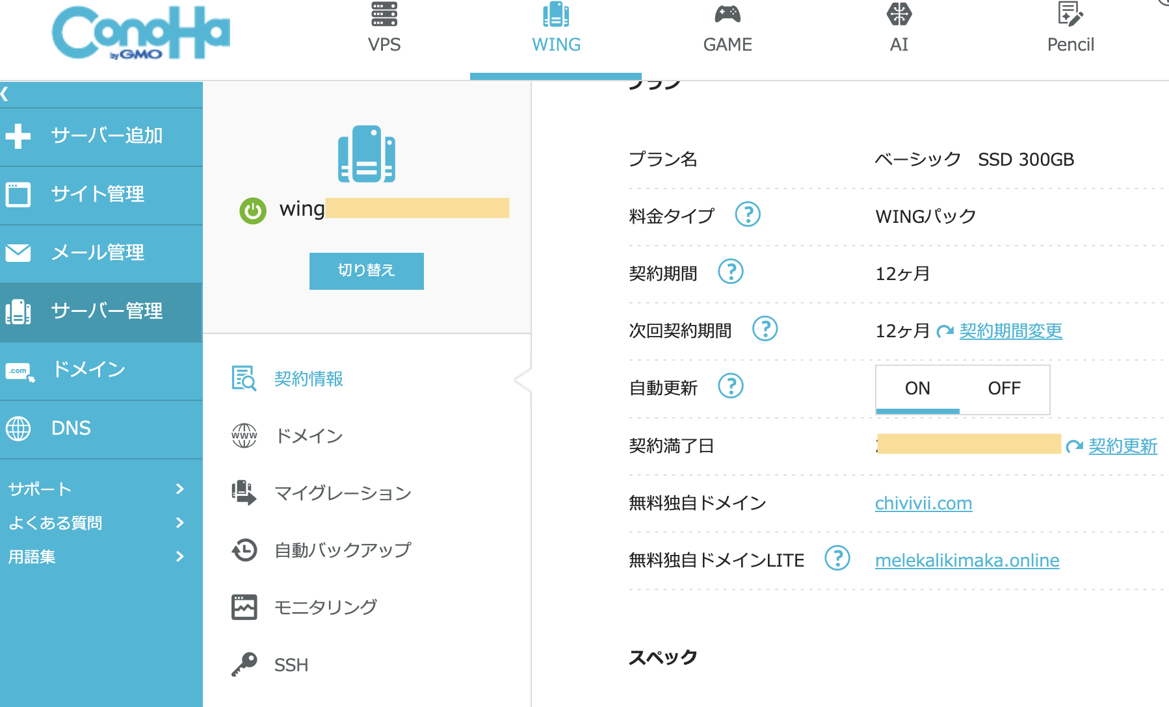Image resolution: width=1169 pixels, height=707 pixels.
Task: Click the 契約更新 link
Action: pyautogui.click(x=1123, y=446)
